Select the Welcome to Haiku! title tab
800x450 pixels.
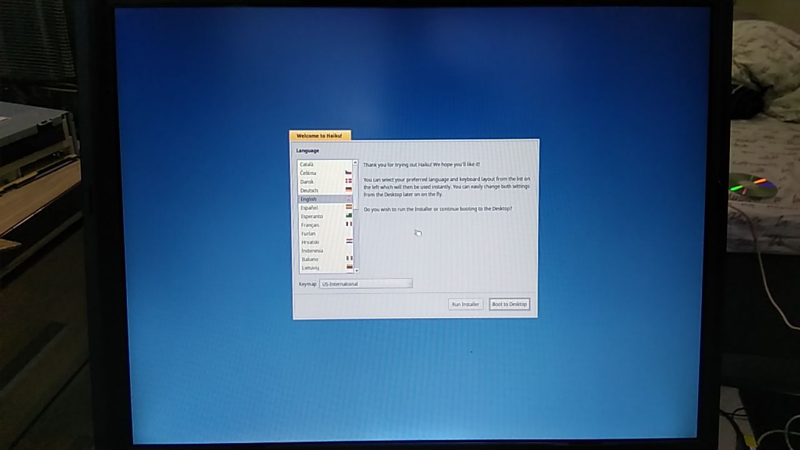(319, 136)
